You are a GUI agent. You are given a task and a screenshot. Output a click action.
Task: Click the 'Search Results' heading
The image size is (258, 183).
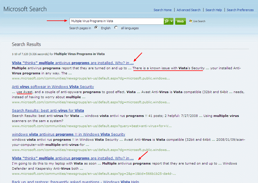26,44
